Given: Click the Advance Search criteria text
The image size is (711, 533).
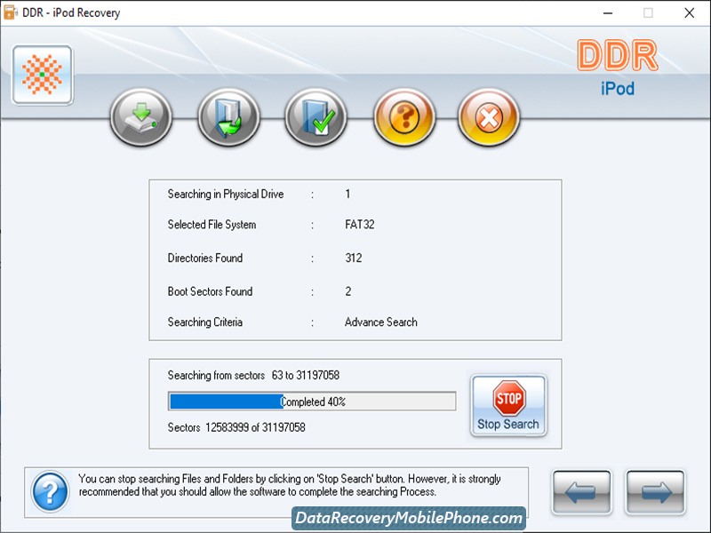Looking at the screenshot, I should pos(380,322).
